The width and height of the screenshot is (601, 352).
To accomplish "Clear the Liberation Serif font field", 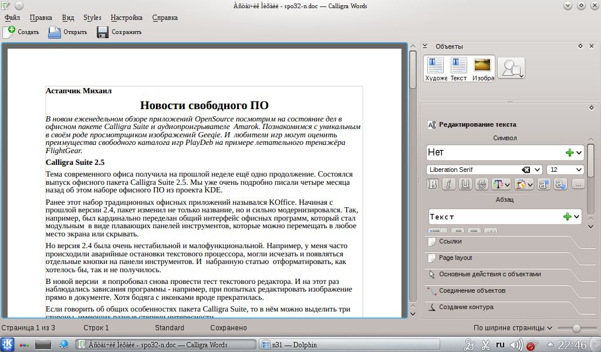I will pos(526,170).
